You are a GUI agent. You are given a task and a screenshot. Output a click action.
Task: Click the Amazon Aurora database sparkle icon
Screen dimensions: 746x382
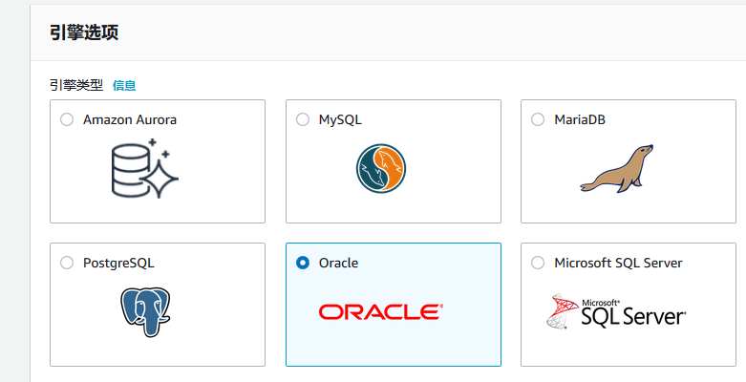[x=144, y=168]
